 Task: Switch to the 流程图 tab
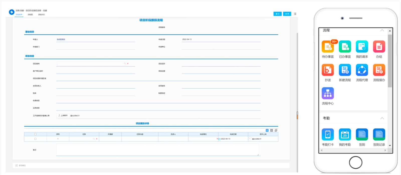click(x=30, y=15)
